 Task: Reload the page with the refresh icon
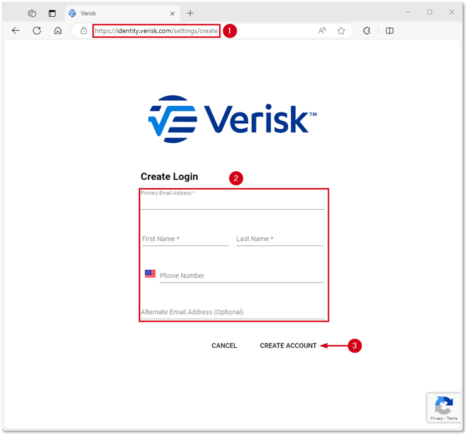tap(37, 30)
